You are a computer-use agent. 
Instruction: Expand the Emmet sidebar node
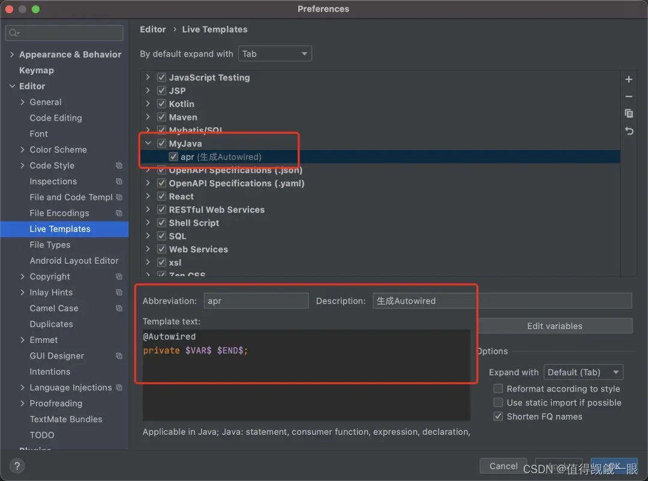pyautogui.click(x=22, y=339)
